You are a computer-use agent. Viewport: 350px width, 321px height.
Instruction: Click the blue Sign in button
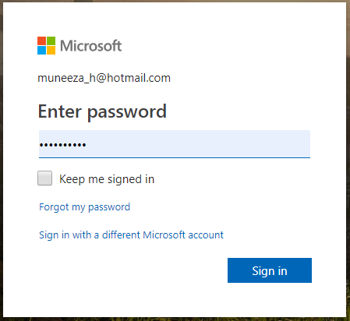pos(270,270)
